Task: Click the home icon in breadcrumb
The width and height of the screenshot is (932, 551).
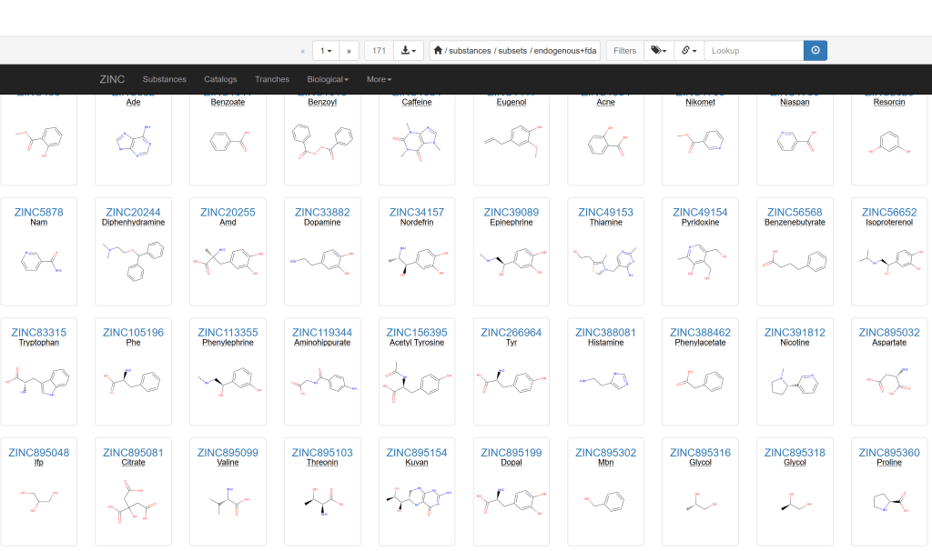Action: [440, 51]
